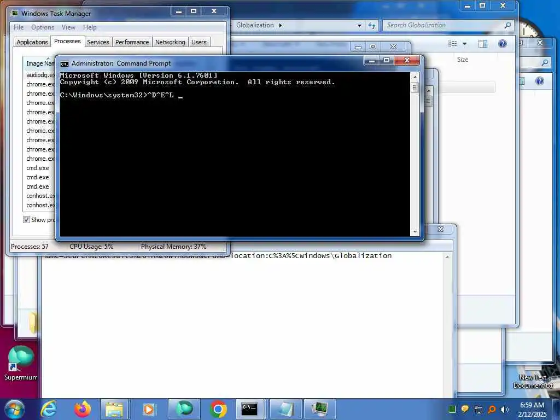Switch to Notepad on the taskbar
Viewport: 560px width, 420px height.
286,409
